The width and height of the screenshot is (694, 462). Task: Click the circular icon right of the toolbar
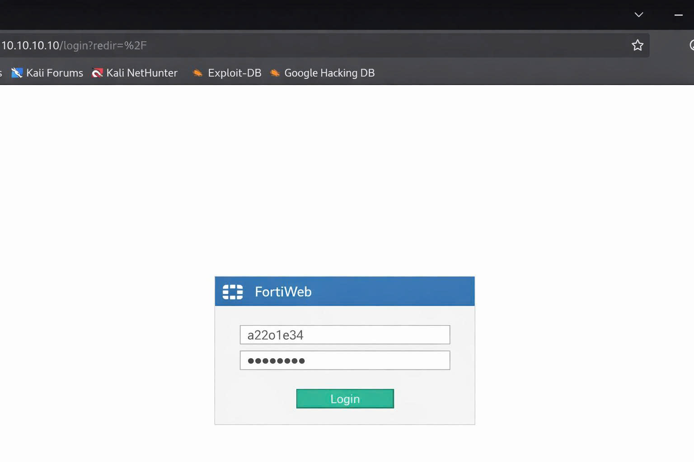(x=691, y=45)
